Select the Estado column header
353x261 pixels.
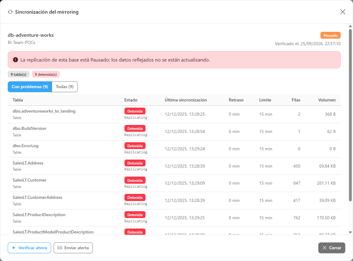(131, 100)
